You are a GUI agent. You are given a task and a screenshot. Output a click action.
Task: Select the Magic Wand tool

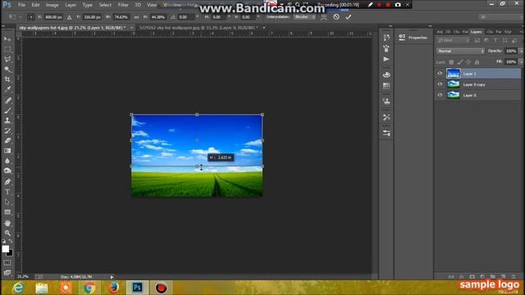(x=7, y=70)
